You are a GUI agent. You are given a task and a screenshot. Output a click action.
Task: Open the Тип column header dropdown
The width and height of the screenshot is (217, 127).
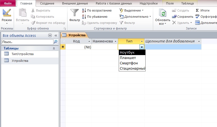[142, 41]
